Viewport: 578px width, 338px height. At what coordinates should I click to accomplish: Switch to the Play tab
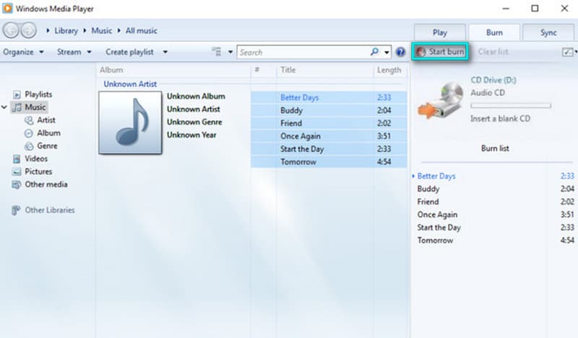440,32
